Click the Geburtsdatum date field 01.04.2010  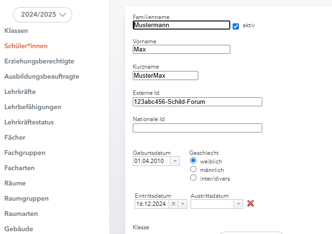coord(151,161)
